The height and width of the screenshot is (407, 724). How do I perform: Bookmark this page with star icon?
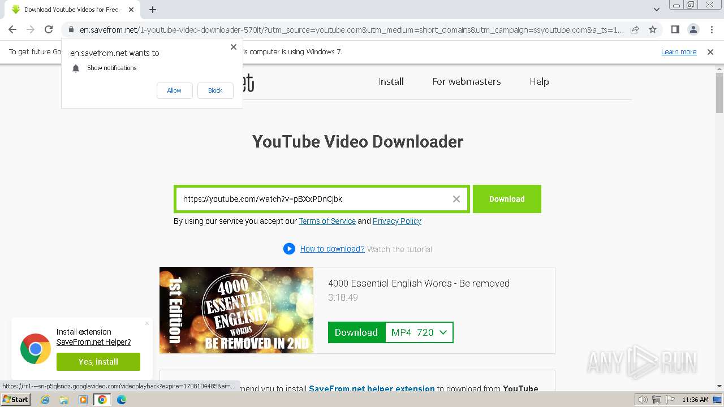[653, 29]
